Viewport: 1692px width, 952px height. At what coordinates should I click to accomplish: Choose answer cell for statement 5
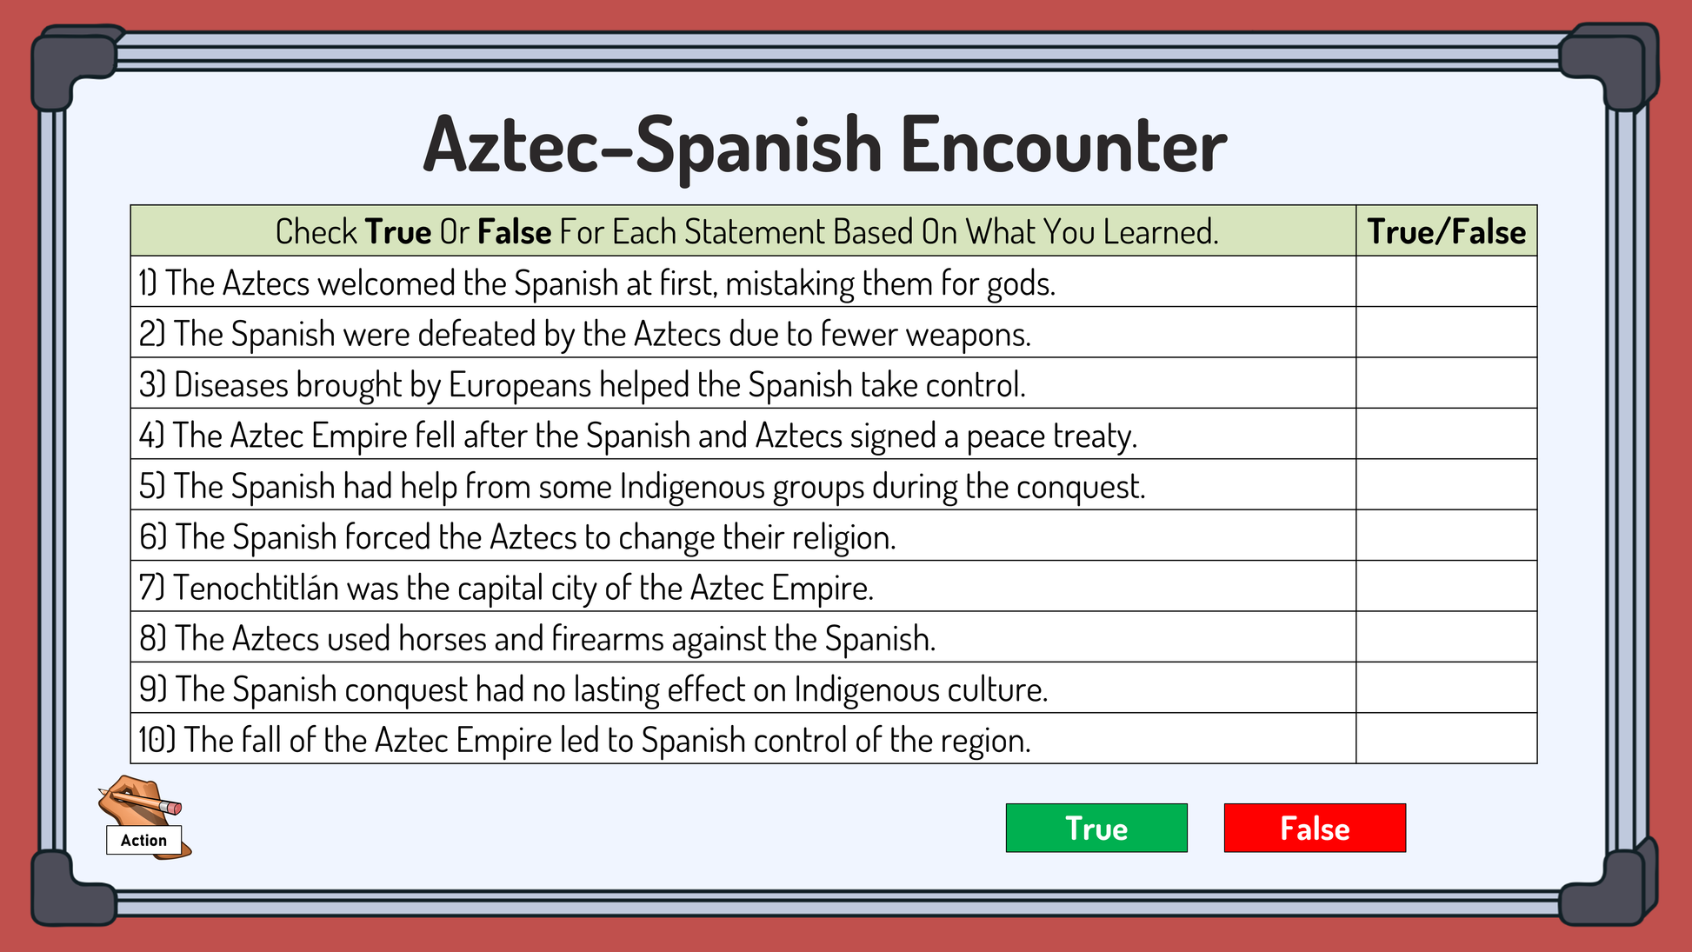point(1446,484)
